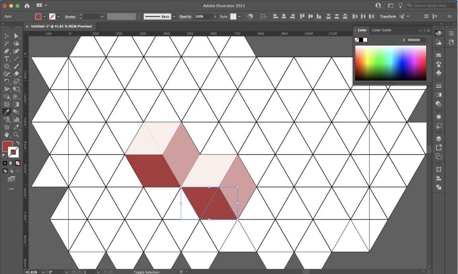The height and width of the screenshot is (274, 458).
Task: Click the Edit Toolbar three dots
Action: pyautogui.click(x=12, y=189)
